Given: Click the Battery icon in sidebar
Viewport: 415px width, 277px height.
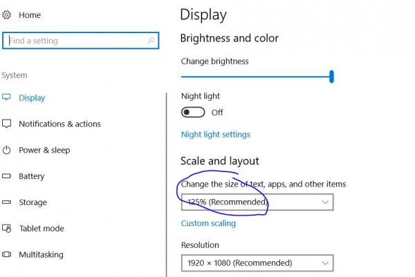Looking at the screenshot, I should coord(6,175).
